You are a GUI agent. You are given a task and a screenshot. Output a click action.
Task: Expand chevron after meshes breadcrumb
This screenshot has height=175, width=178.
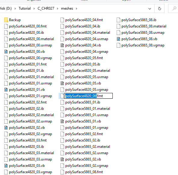point(76,8)
